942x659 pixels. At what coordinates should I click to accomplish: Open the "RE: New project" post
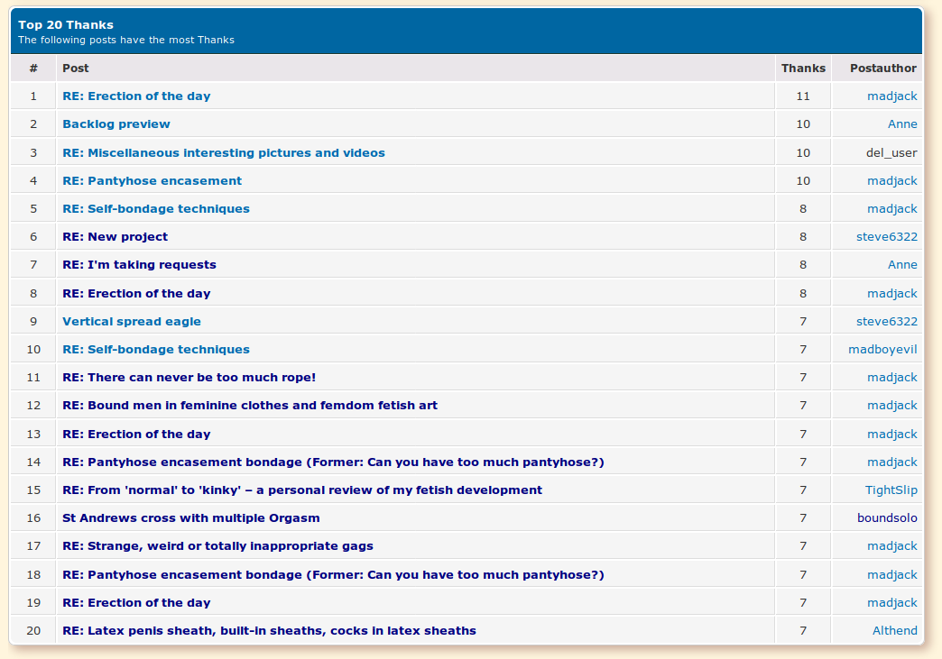tap(115, 237)
